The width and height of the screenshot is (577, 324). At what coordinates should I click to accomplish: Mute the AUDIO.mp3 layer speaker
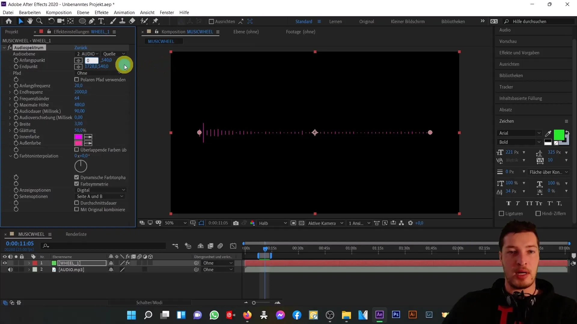tap(10, 270)
